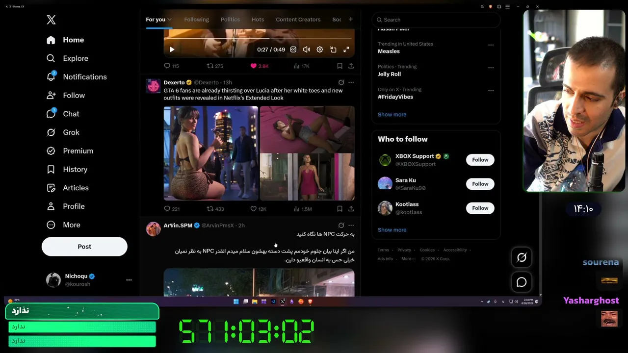Open the Articles section
Viewport: 628px width, 353px height.
[68, 188]
